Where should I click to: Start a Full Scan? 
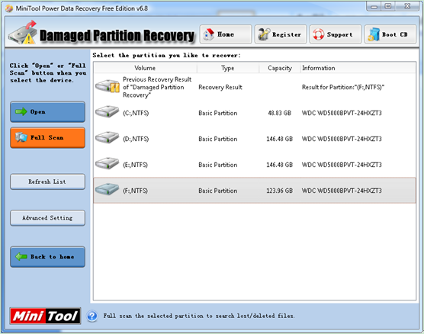pos(47,138)
